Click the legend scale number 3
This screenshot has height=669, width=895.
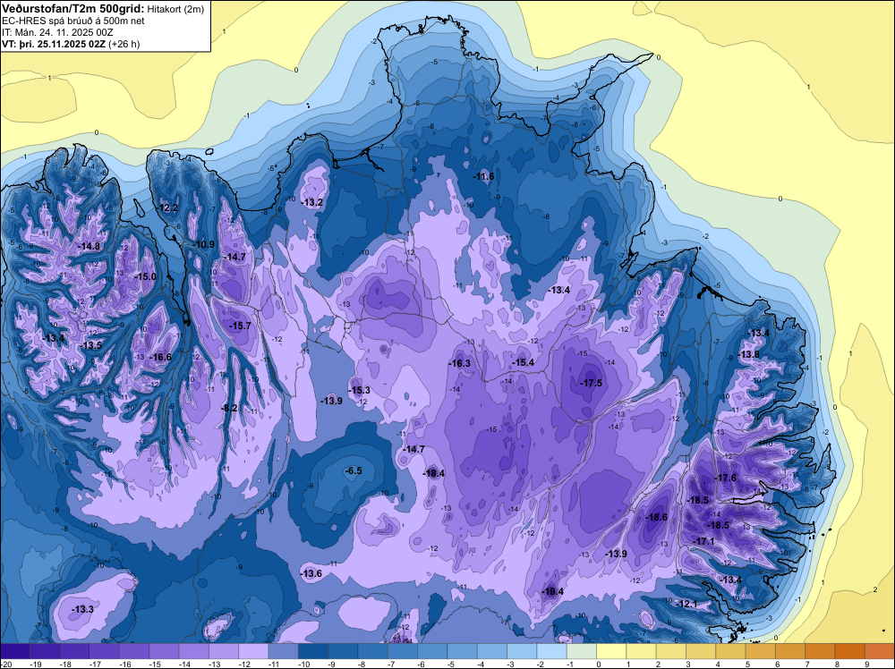tap(687, 664)
